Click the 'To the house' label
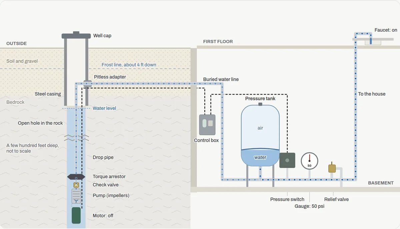The height and width of the screenshot is (229, 400). pos(372,94)
